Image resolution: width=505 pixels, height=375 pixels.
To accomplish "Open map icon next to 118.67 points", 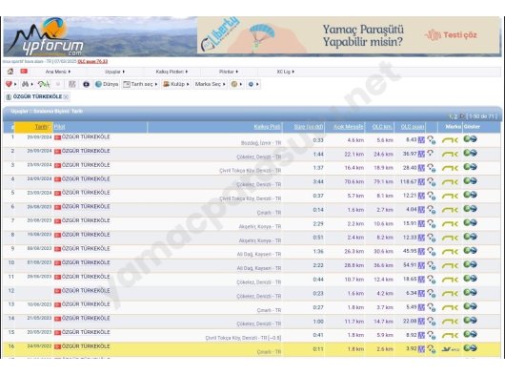I will 421,182.
